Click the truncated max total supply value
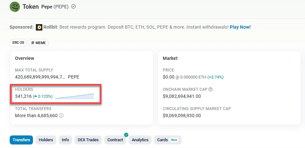The width and height of the screenshot is (305, 148). (x=40, y=77)
